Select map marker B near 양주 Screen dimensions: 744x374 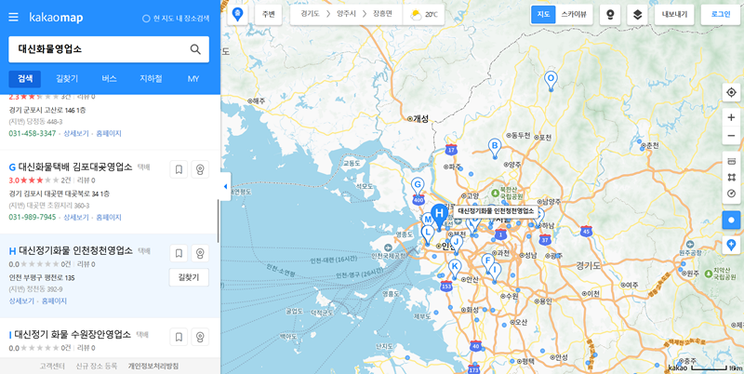pyautogui.click(x=495, y=148)
